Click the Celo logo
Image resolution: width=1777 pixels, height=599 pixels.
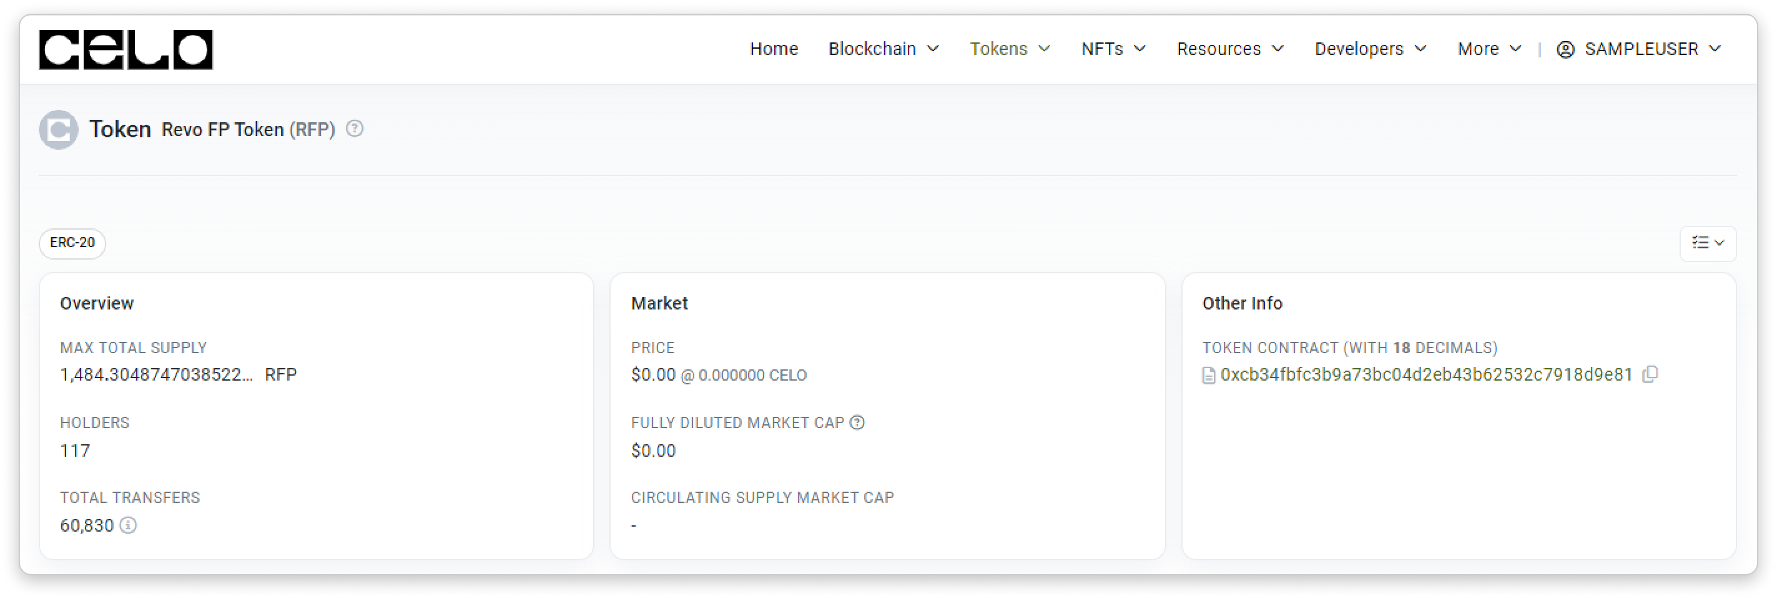pyautogui.click(x=126, y=50)
